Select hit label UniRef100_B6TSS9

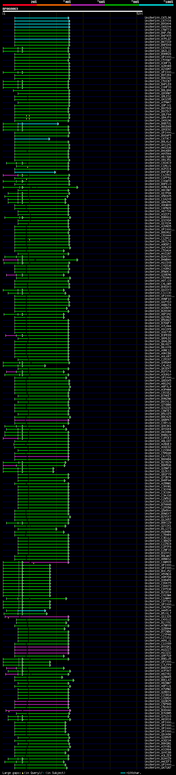[x=158, y=42]
